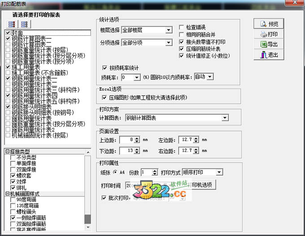
Task: Toggle 压缩图形 Excel option
Action: (x=104, y=97)
